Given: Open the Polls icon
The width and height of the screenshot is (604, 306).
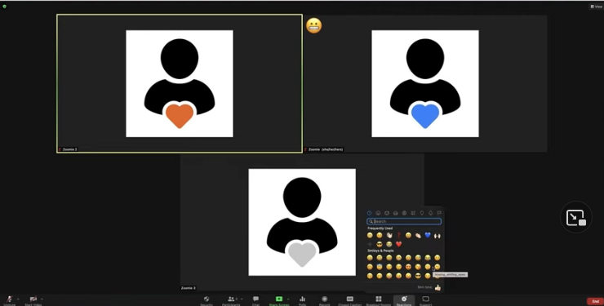Looking at the screenshot, I should tap(302, 300).
